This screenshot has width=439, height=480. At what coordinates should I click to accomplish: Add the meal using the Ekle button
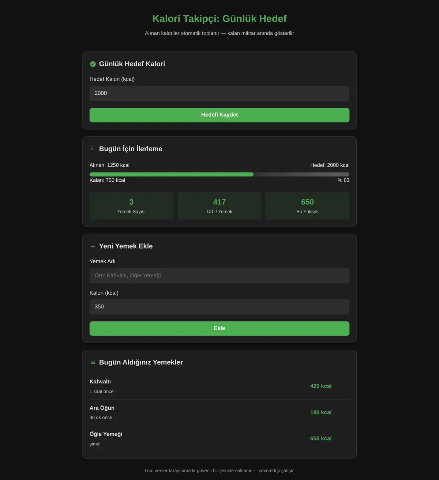[219, 328]
